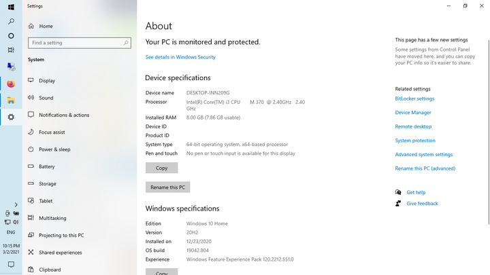
Task: Click Rename this PC (advanced) link
Action: [425, 168]
